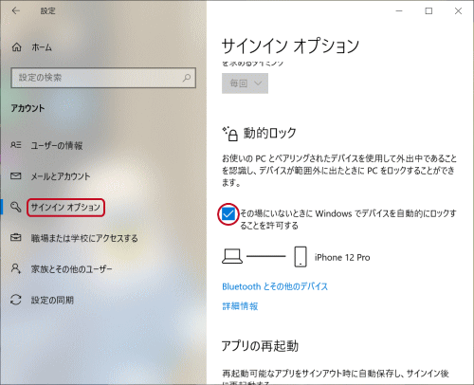
Task: Open the 毎回 dropdown
Action: coord(245,83)
